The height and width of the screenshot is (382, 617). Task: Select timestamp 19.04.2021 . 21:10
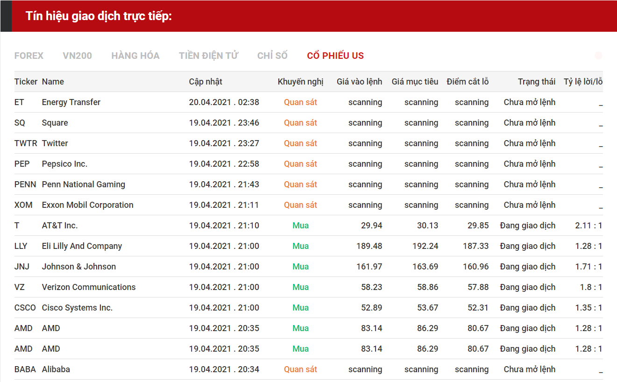tap(224, 226)
